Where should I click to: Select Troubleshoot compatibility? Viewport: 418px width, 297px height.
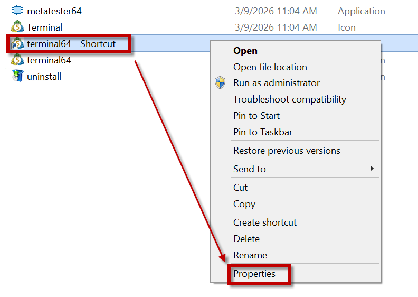point(290,99)
